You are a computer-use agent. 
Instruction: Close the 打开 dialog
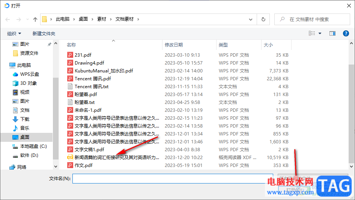pyautogui.click(x=349, y=5)
